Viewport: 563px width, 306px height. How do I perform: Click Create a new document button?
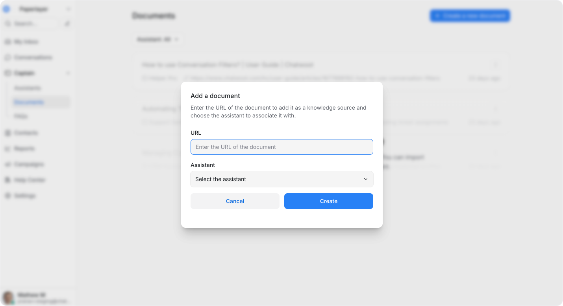[x=470, y=16]
